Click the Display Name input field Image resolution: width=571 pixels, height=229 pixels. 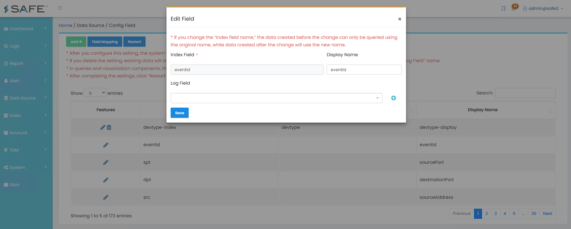[x=364, y=70]
